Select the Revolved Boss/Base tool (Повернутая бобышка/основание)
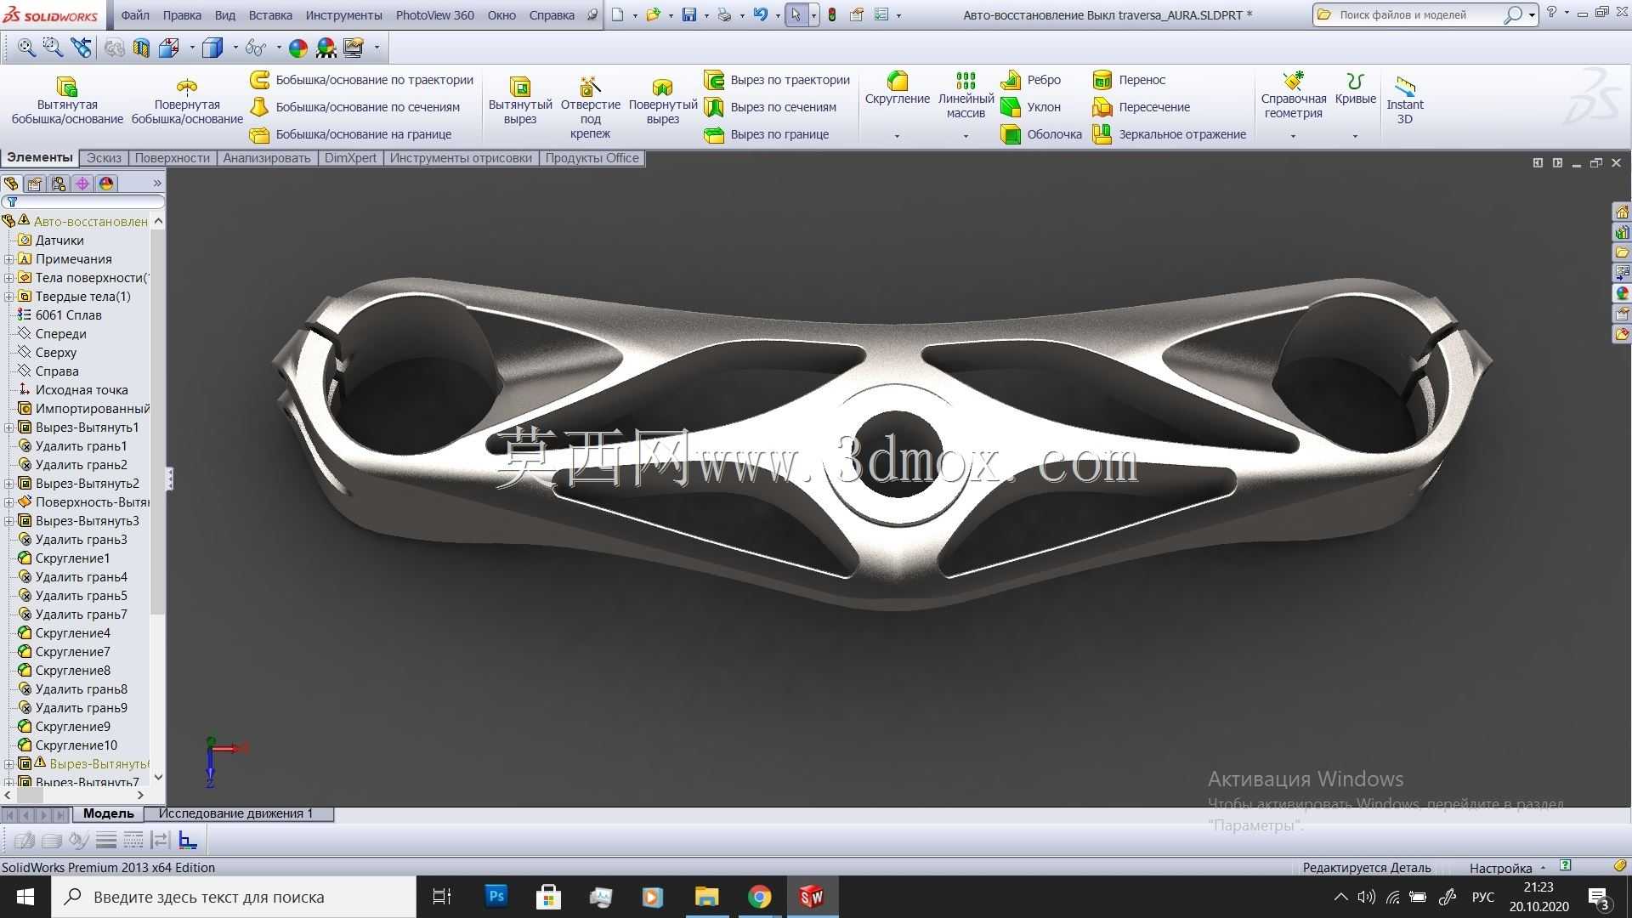 [187, 100]
